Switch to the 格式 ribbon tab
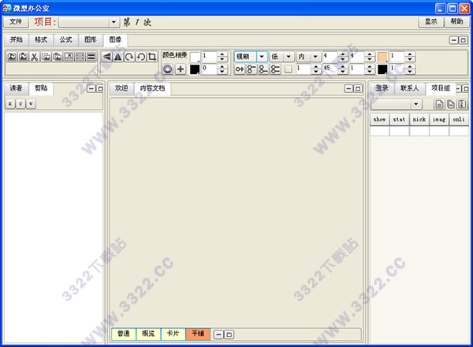Screen dimensions: 473x347 [41, 39]
